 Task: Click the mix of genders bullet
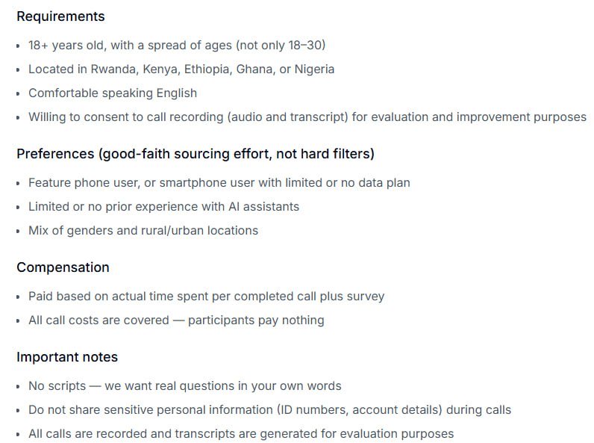tap(143, 230)
